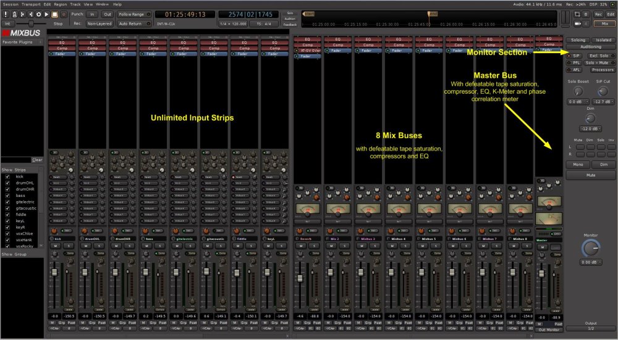Open the Edit menu
Viewport: 618px width, 340px height.
[x=48, y=4]
